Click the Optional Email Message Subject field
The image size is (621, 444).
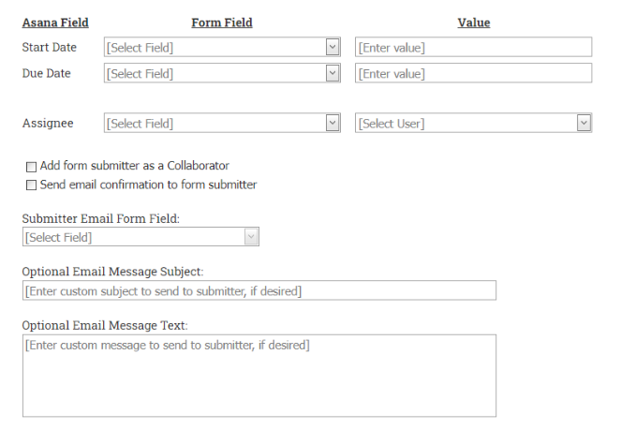pos(259,291)
